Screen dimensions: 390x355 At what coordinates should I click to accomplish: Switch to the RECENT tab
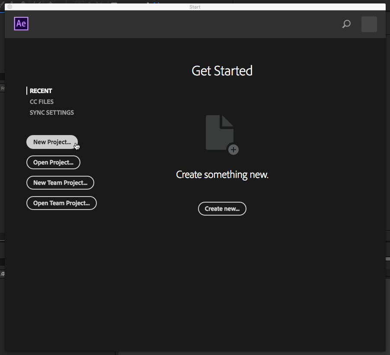pos(41,91)
